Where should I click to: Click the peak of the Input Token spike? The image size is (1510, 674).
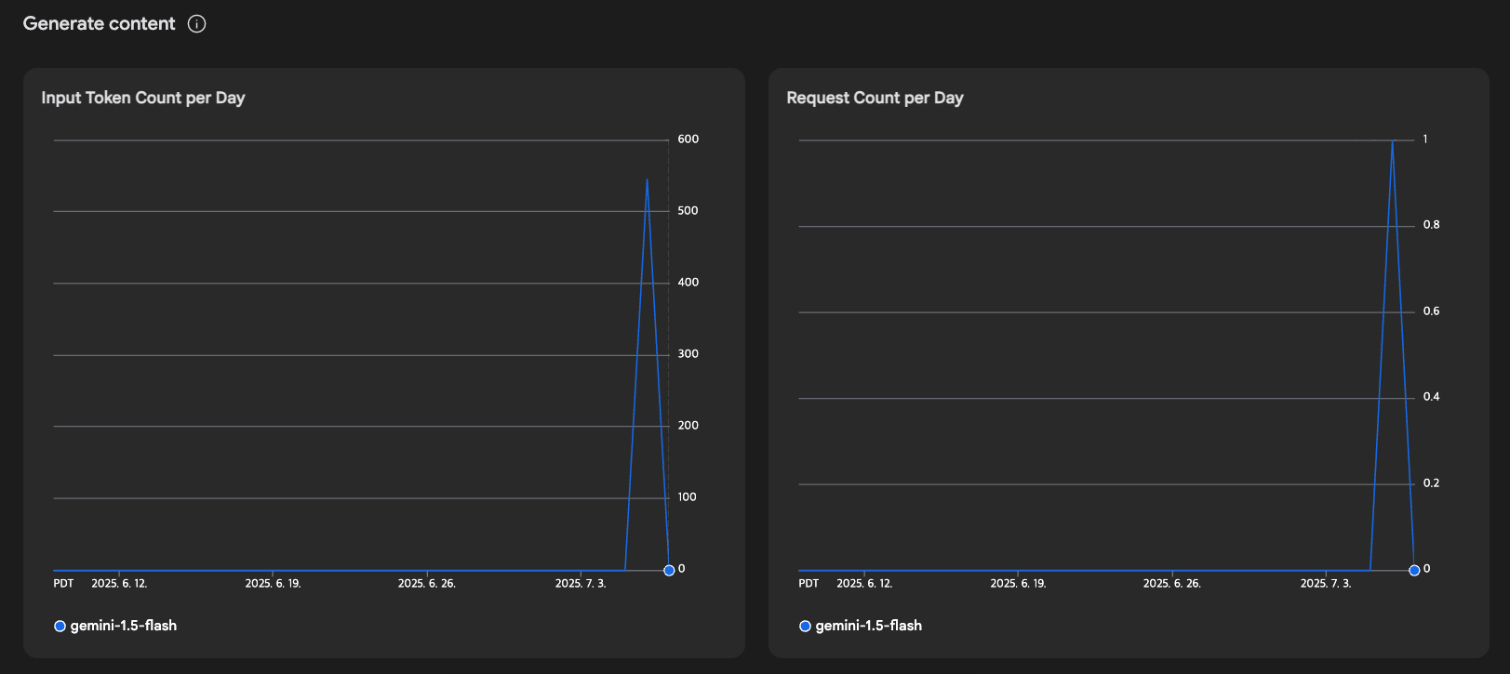647,179
